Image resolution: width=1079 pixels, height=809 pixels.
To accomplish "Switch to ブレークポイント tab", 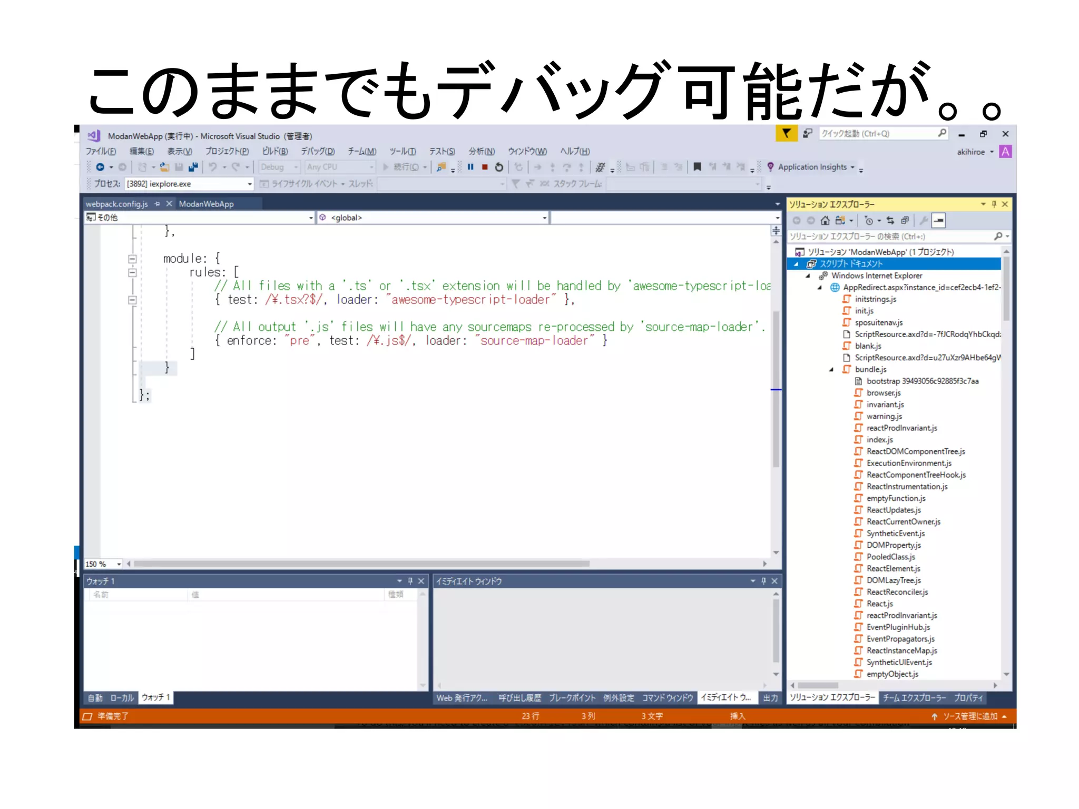I will 572,698.
